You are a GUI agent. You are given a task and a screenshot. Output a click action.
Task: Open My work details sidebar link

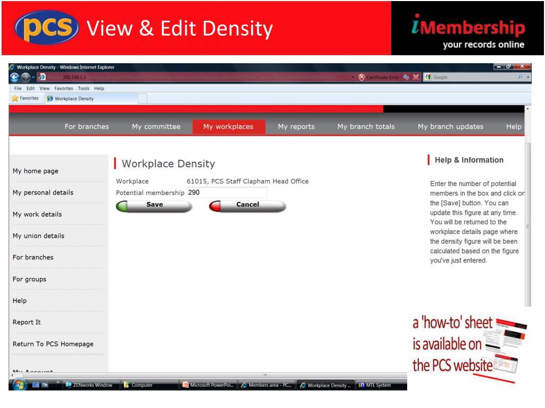[x=37, y=215]
